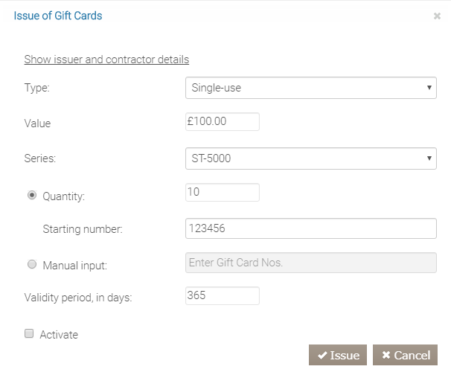Click the Issue of Gift Cards title
The width and height of the screenshot is (451, 375).
click(58, 16)
